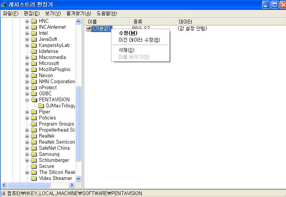The image size is (286, 197).
Task: Expand the Nexon registry key
Action: click(x=27, y=76)
